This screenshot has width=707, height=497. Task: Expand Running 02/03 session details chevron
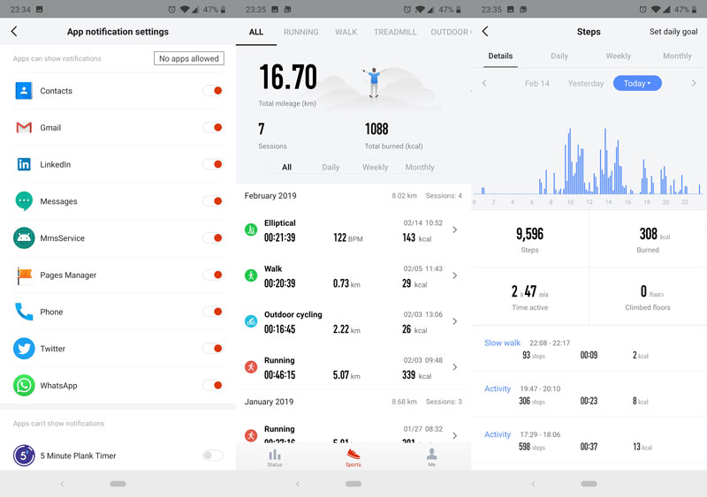[x=455, y=367]
